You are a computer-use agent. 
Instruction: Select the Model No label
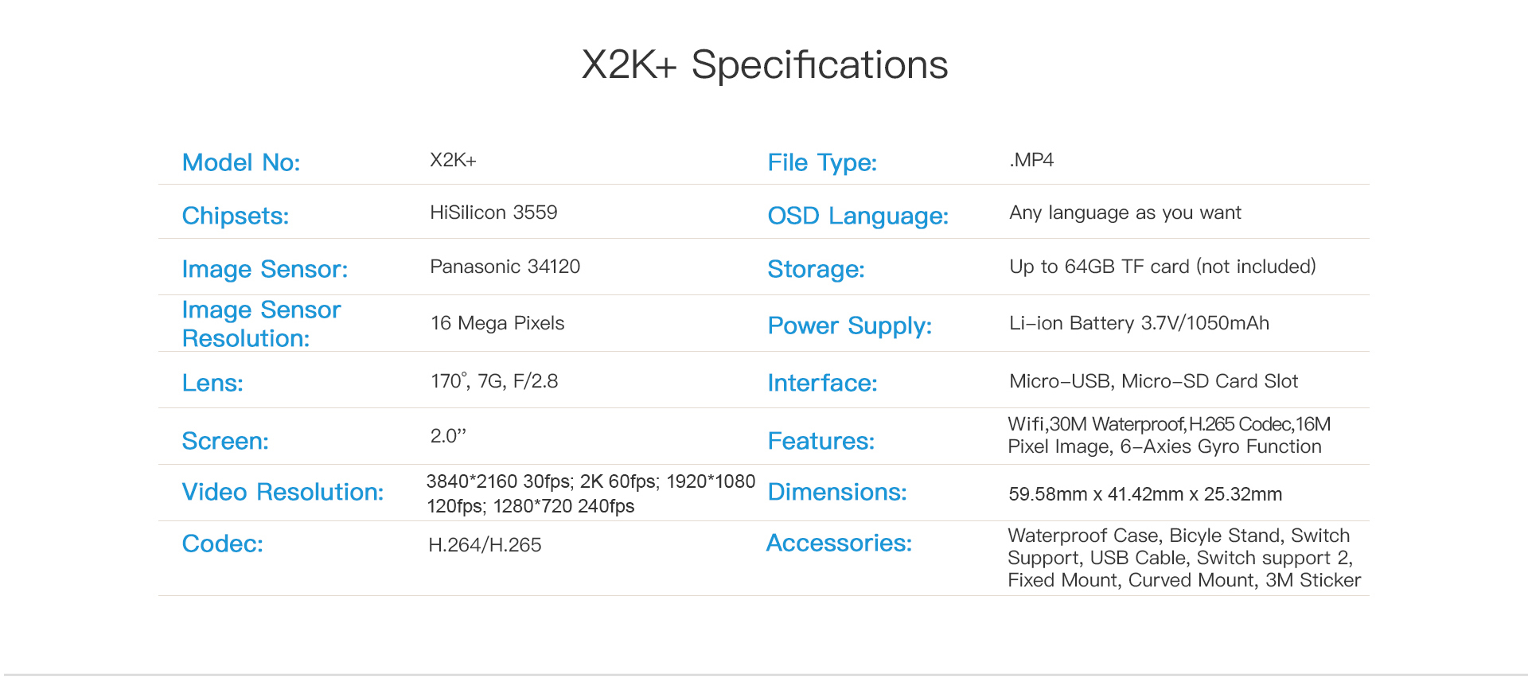(x=241, y=162)
